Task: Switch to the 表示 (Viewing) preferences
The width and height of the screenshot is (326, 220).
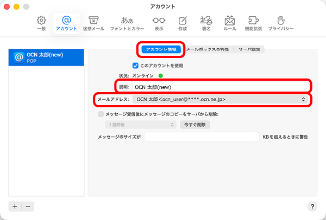Action: click(159, 22)
